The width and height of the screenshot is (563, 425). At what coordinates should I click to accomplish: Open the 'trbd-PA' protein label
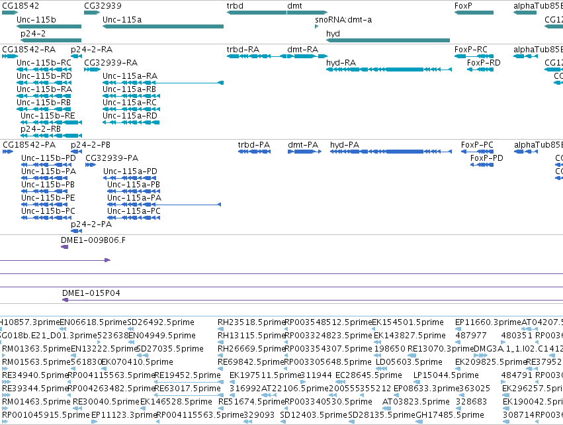(x=254, y=145)
